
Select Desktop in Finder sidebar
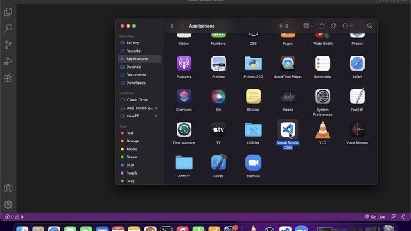(139, 67)
